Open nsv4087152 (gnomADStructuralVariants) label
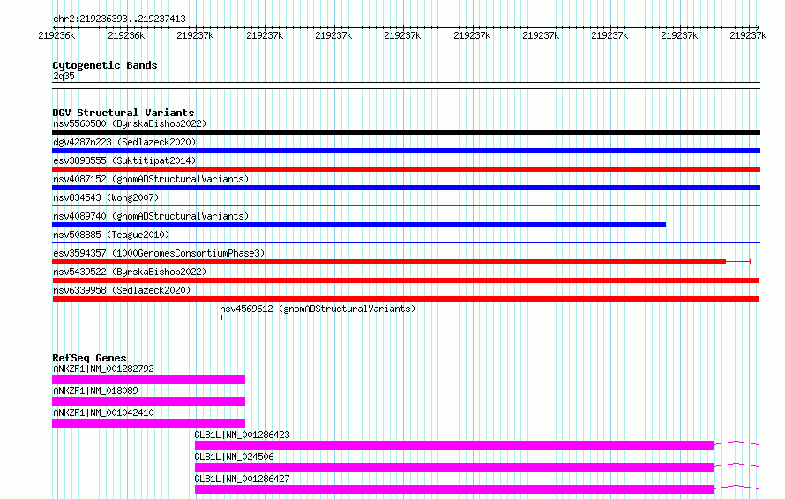Image resolution: width=785 pixels, height=499 pixels. click(x=151, y=179)
